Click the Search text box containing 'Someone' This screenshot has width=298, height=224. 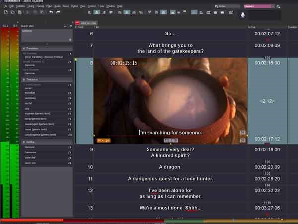pos(47,35)
